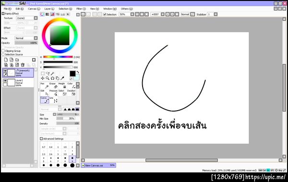The width and height of the screenshot is (288, 182).
Task: Select the Eraser linework tool
Action: pyautogui.click(x=53, y=86)
